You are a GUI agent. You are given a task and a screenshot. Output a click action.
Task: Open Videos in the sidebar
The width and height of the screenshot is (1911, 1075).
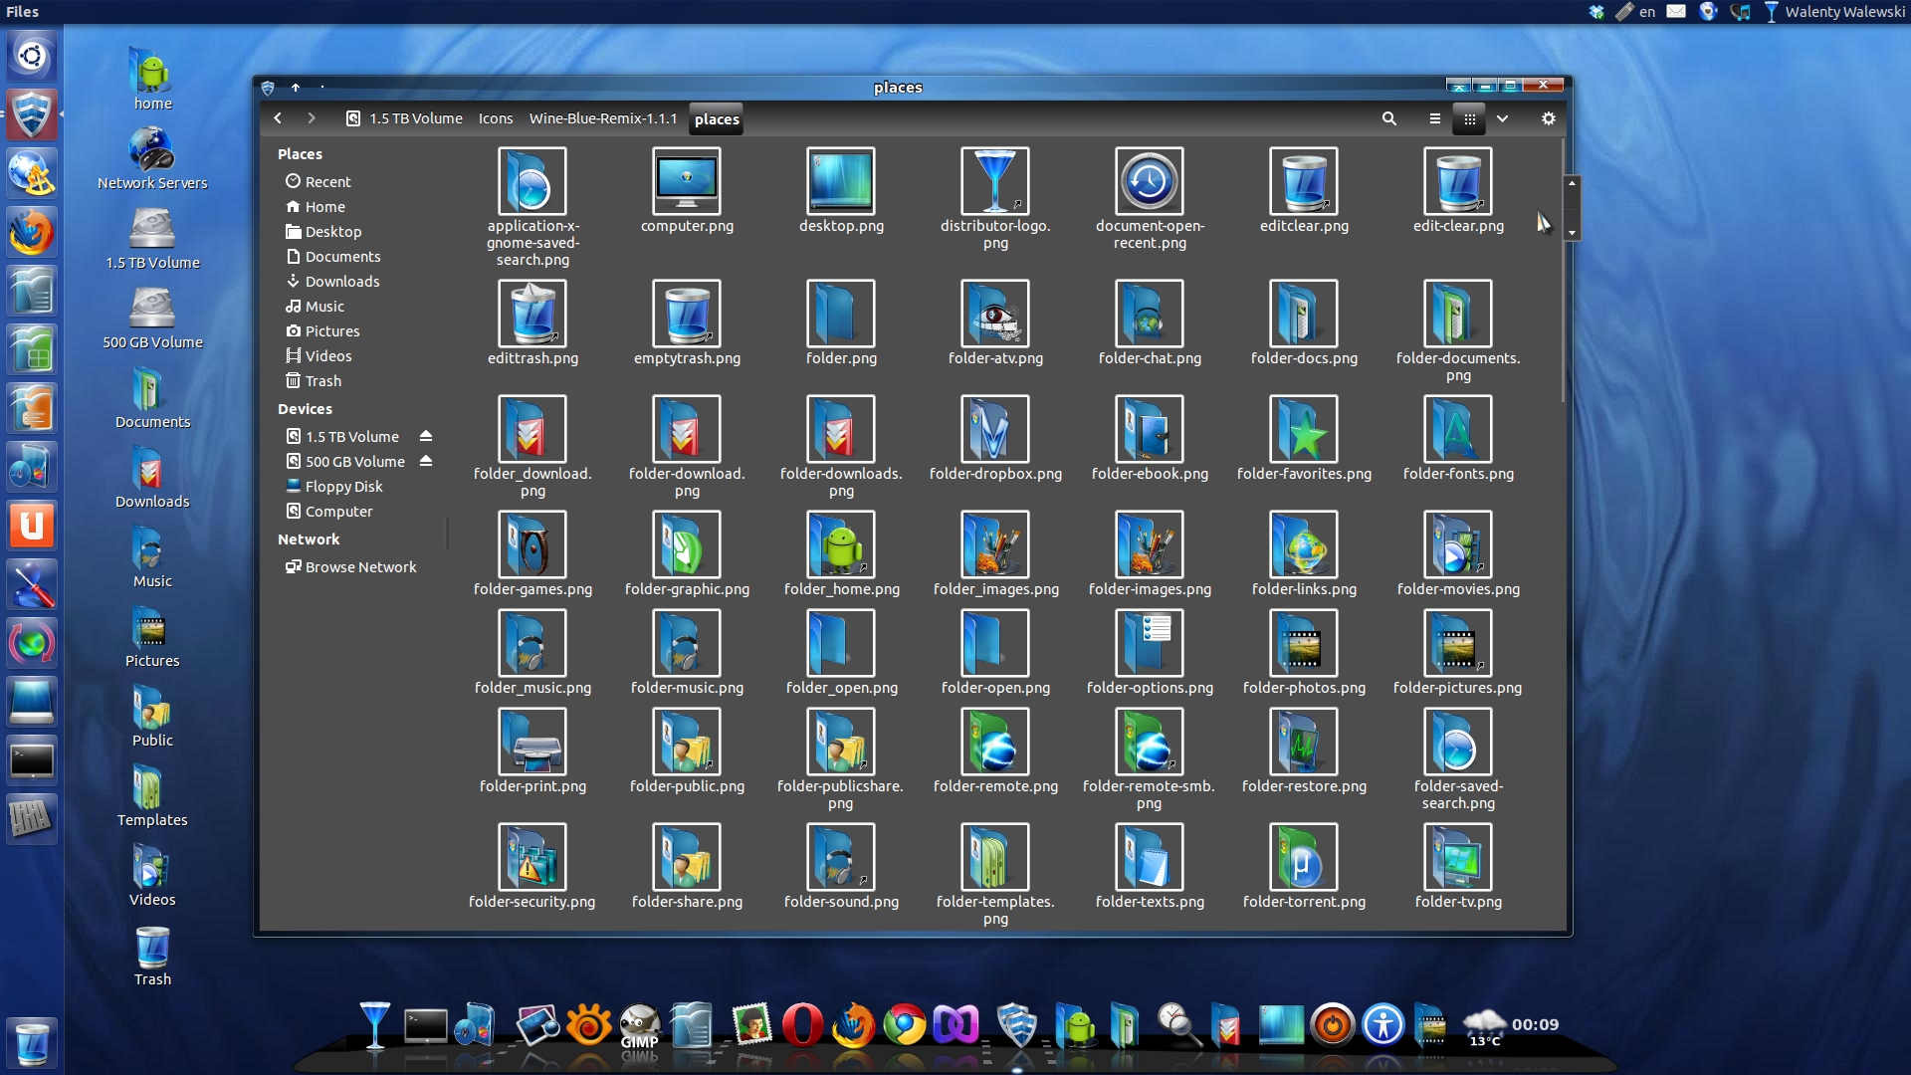tap(318, 356)
